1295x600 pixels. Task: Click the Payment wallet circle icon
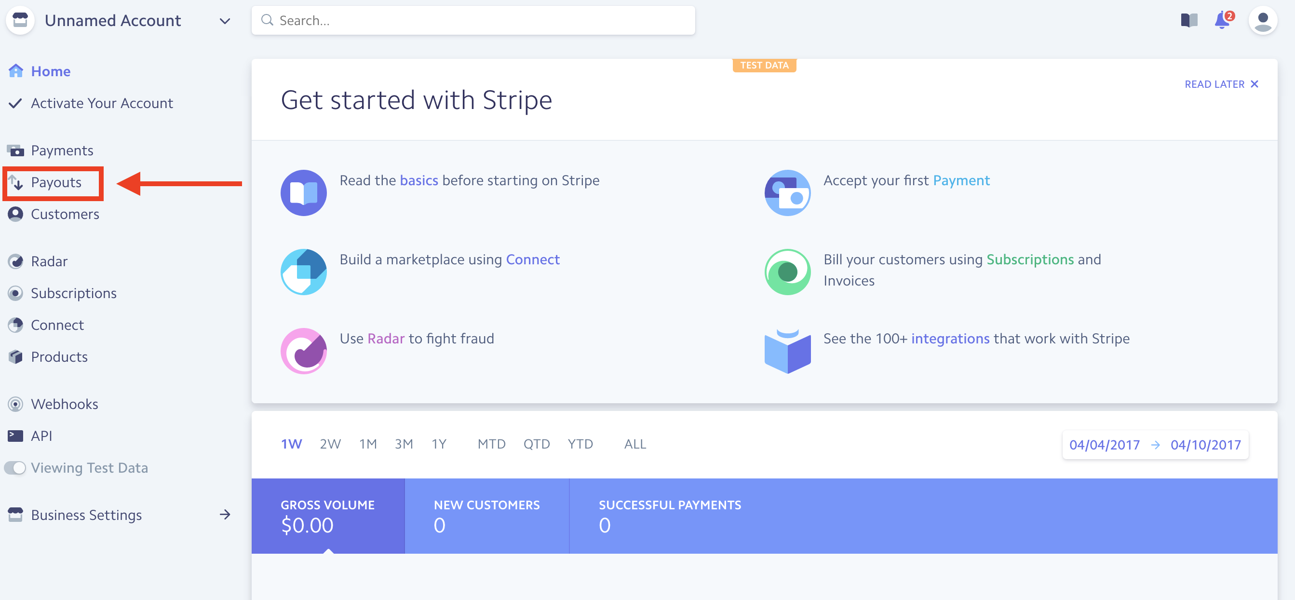point(787,192)
